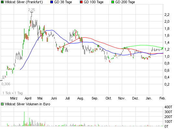Screen dimensions: 177x129
Task: Click the 1,2 price axis value
Action: click(167, 49)
